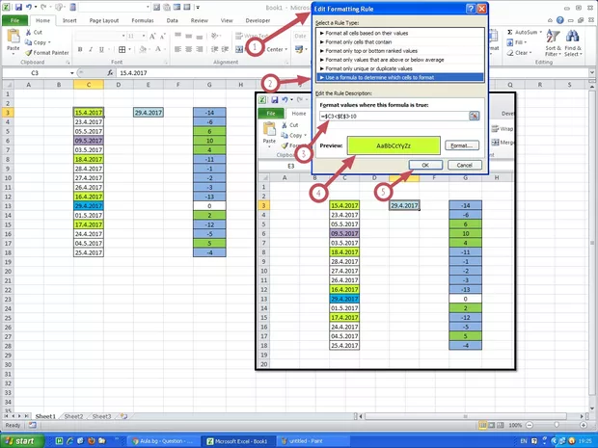Switch to the Sheet2 worksheet tab
Image resolution: width=598 pixels, height=448 pixels.
point(73,416)
